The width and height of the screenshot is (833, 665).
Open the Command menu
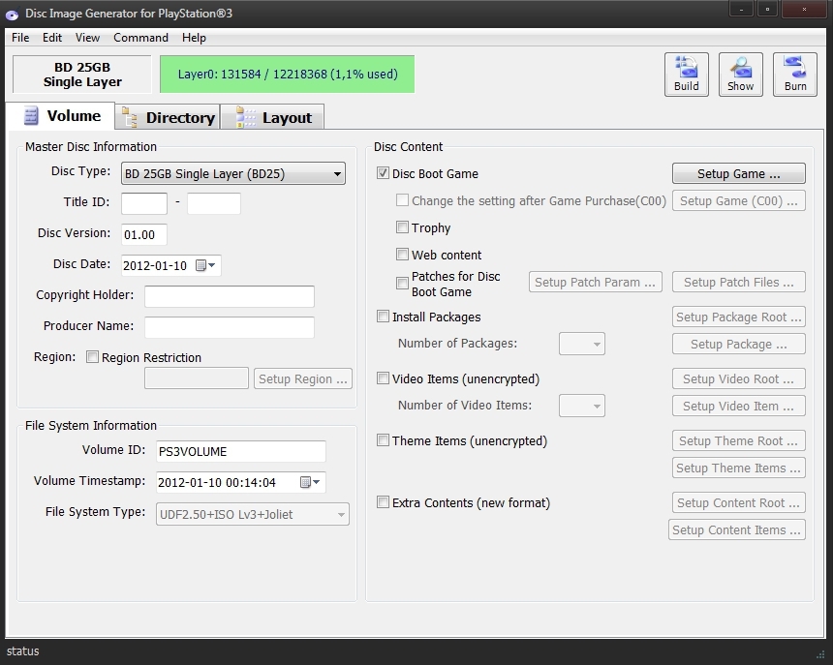140,38
